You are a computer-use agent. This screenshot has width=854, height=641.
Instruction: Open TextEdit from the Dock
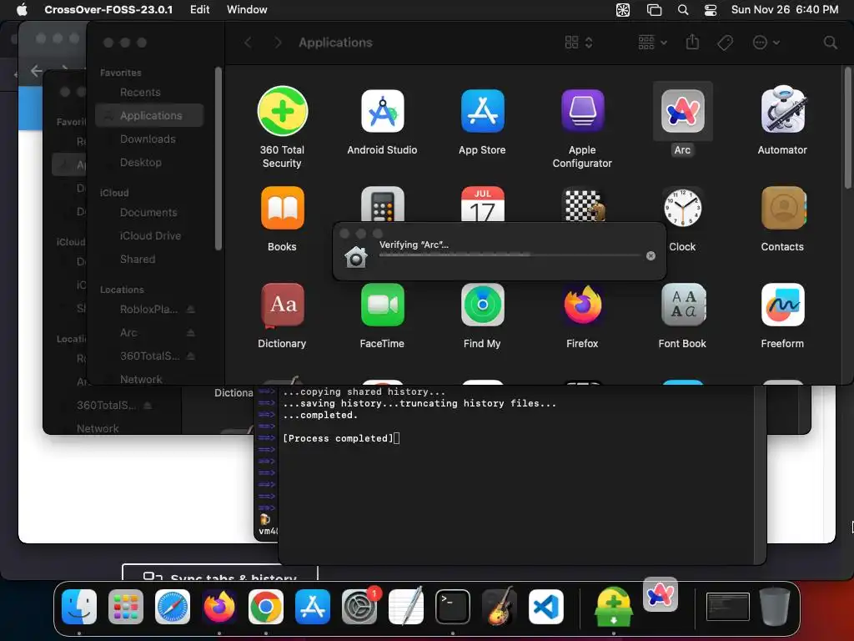click(x=406, y=606)
